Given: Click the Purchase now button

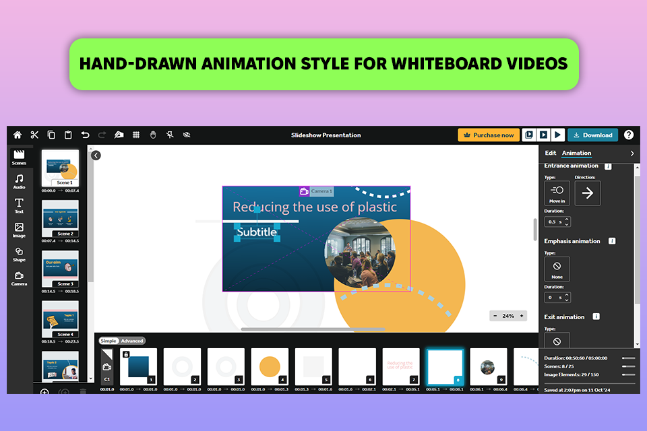Looking at the screenshot, I should (489, 135).
